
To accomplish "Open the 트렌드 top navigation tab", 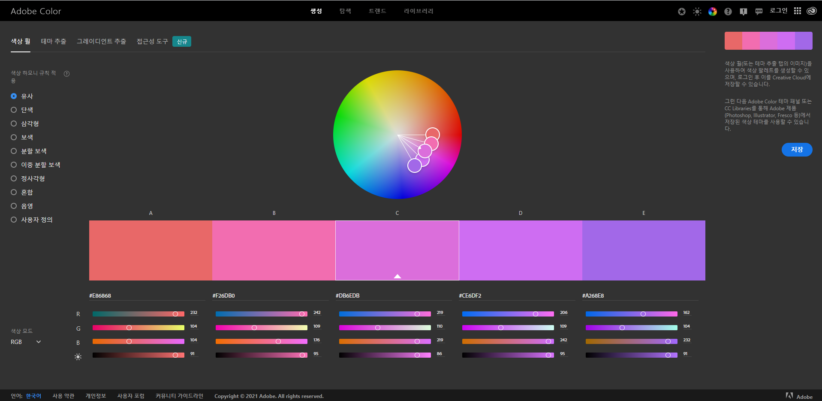I will click(378, 11).
